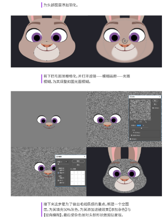
Task: Click the lower button in Radial Blur dialog
Action: pyautogui.click(x=78, y=165)
